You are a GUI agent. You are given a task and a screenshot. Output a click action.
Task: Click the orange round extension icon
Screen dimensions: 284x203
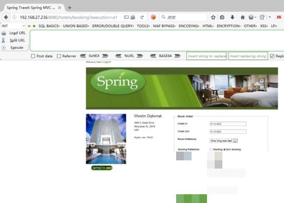click(153, 17)
